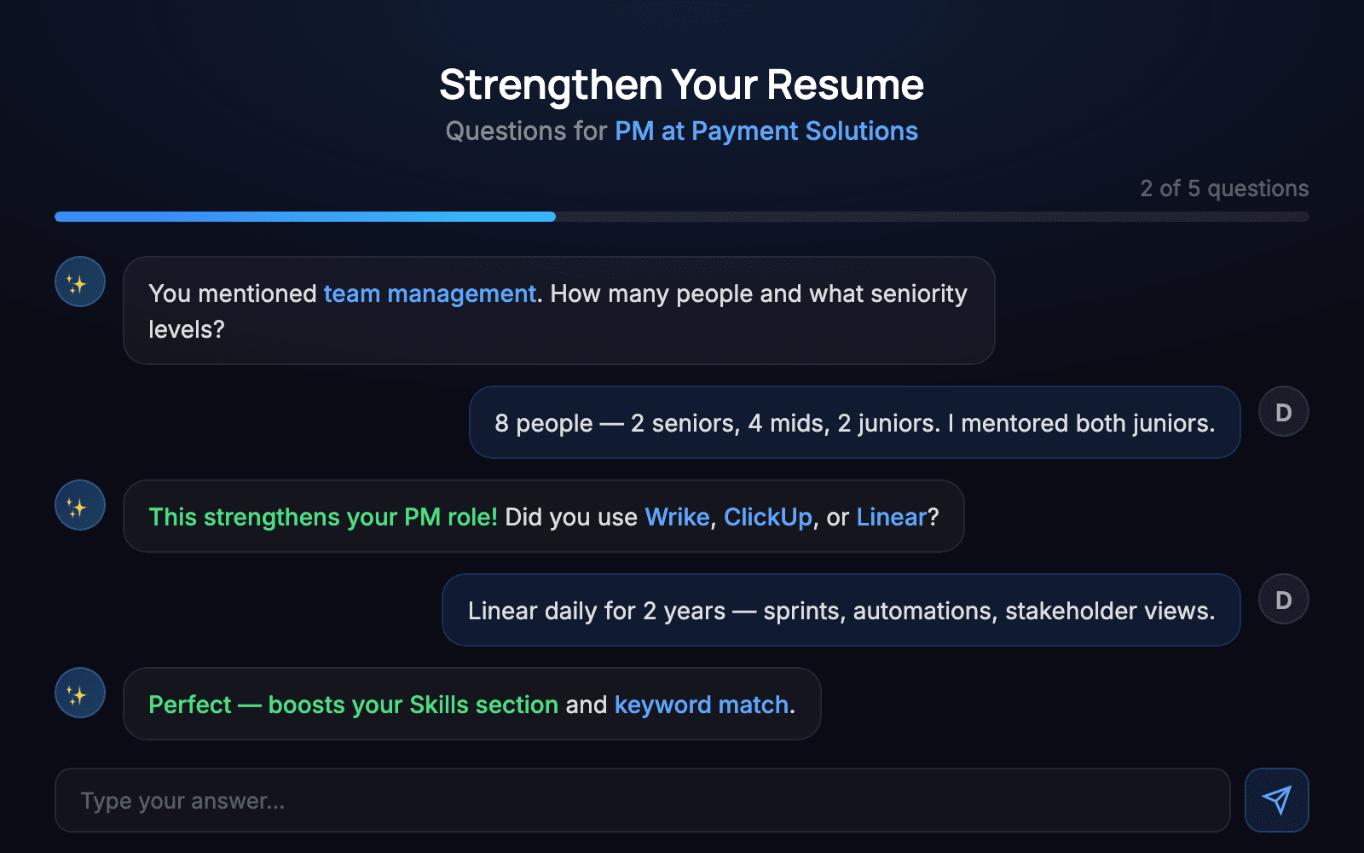The height and width of the screenshot is (853, 1364).
Task: Select the D avatar beside the 8 people reply
Action: (1282, 410)
